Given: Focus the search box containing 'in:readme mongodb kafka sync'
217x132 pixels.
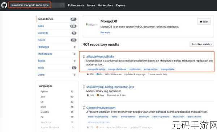Looking at the screenshot, I should tap(37, 5).
